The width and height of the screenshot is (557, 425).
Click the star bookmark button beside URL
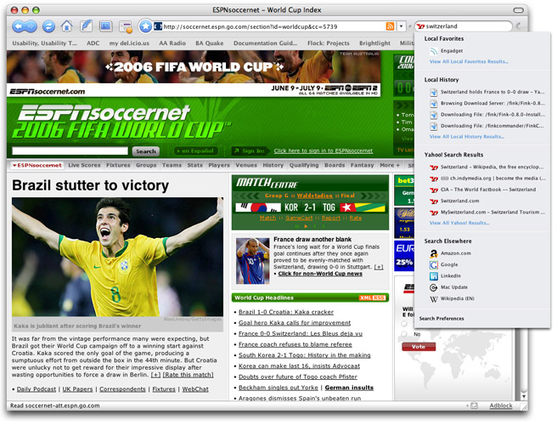click(x=145, y=26)
